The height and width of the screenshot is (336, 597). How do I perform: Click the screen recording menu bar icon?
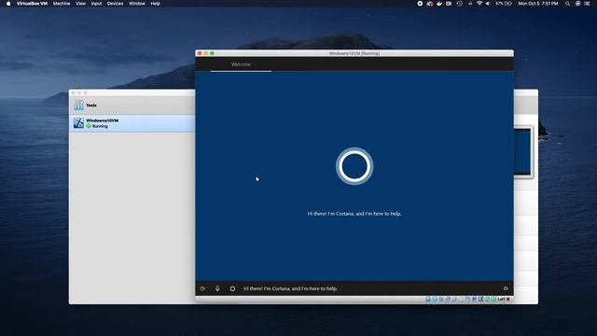coord(420,4)
